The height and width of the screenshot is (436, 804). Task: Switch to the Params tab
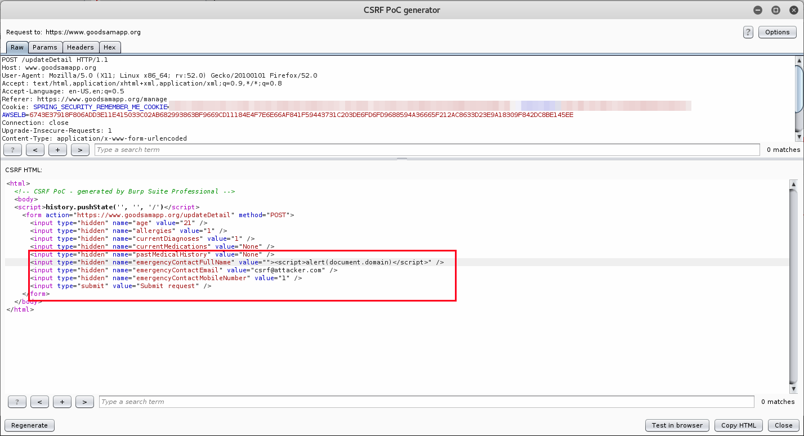44,47
